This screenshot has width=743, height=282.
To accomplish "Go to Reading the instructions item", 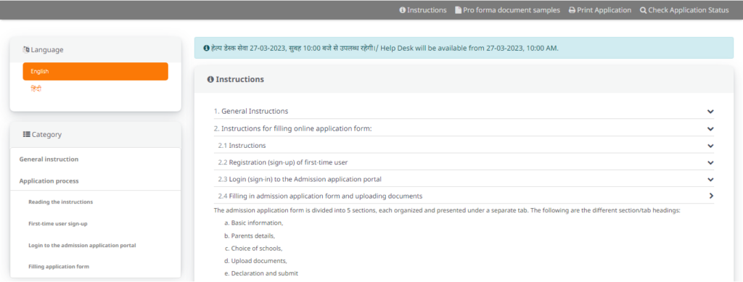I will click(x=61, y=202).
